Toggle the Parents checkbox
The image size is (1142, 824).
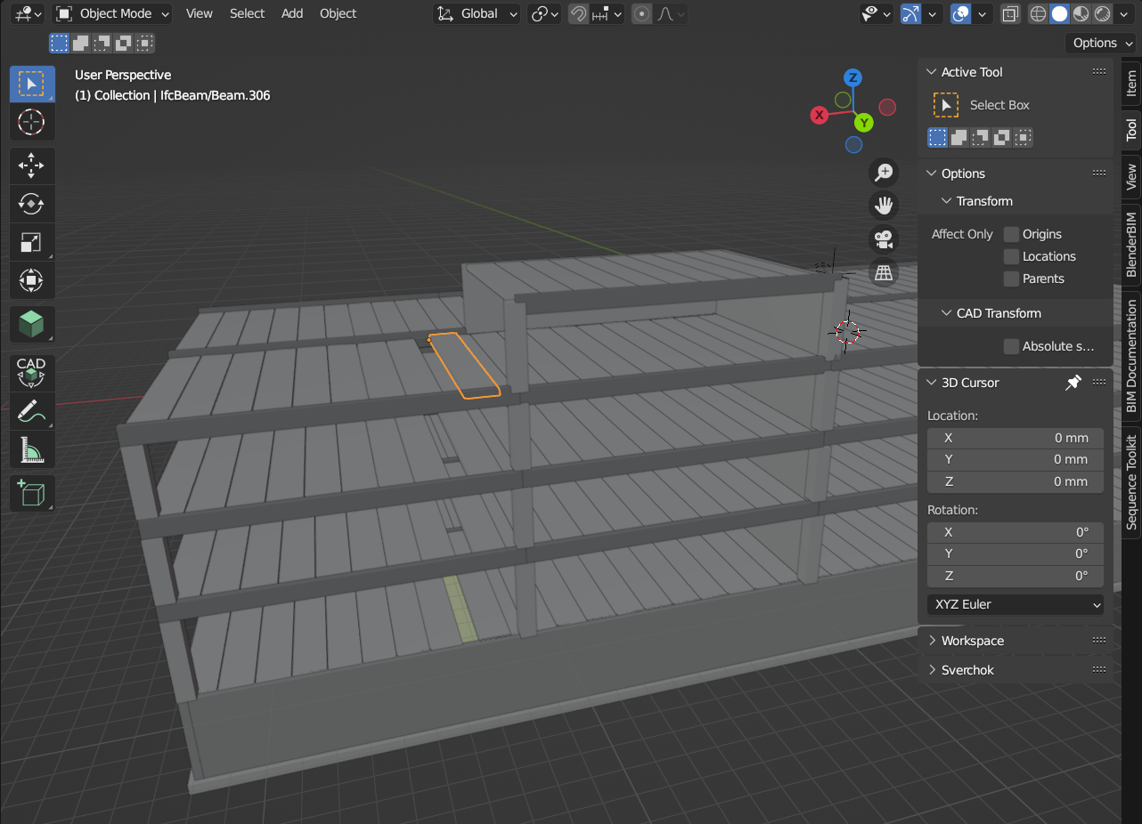click(x=1011, y=279)
